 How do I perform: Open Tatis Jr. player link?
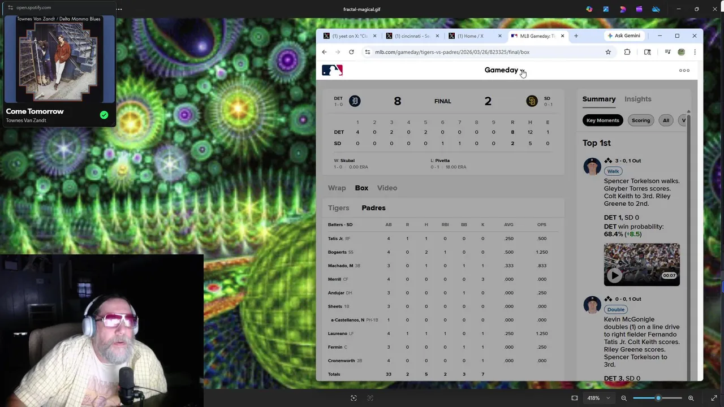[335, 239]
